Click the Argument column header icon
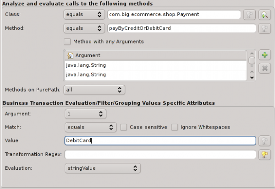This screenshot has width=275, height=189. pyautogui.click(x=70, y=55)
